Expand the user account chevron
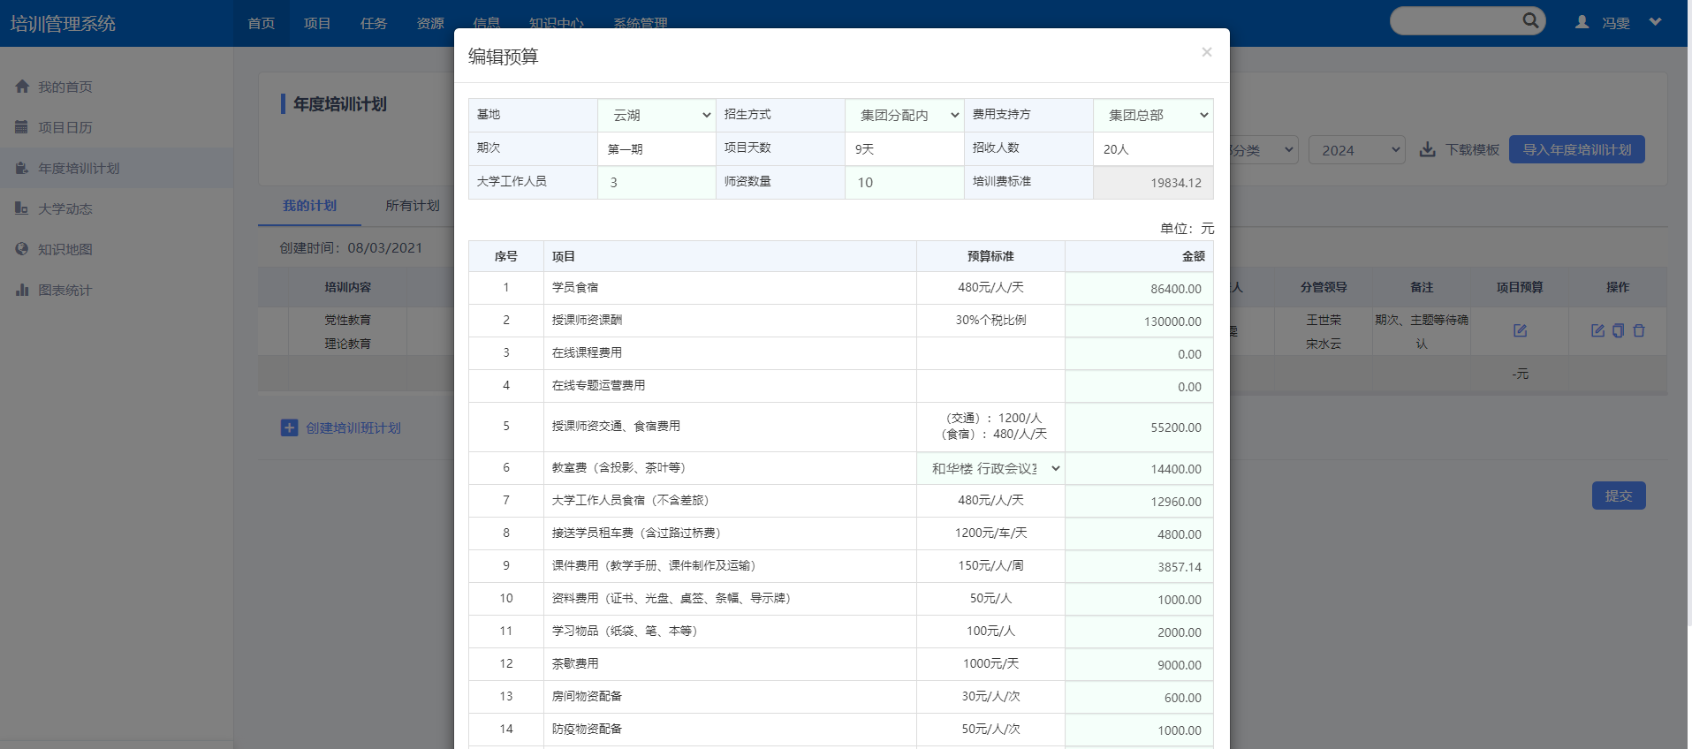 point(1655,21)
